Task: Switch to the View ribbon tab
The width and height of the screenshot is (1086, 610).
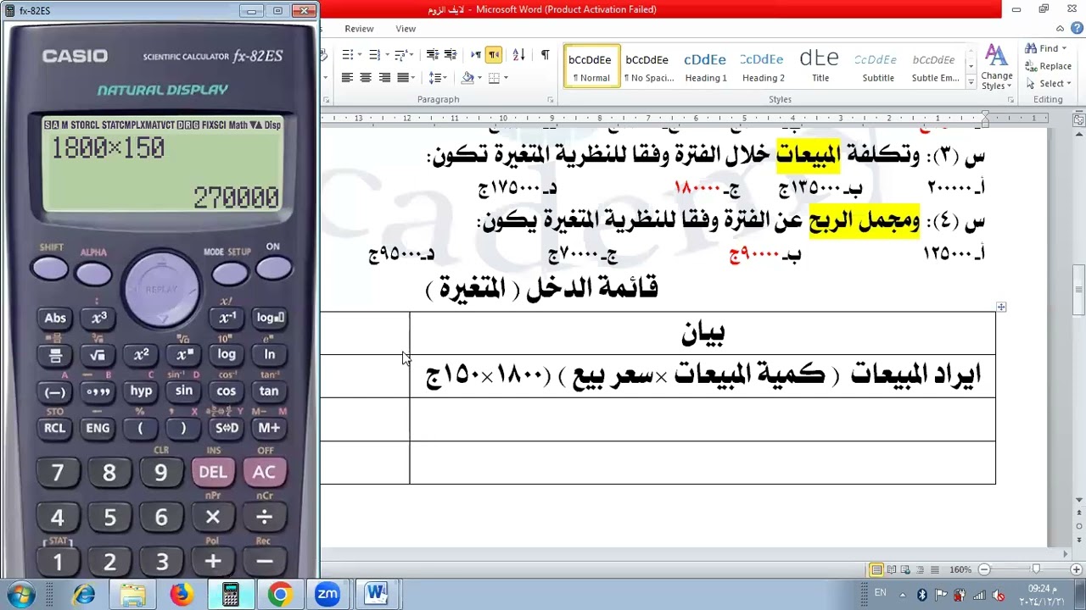Action: (406, 29)
